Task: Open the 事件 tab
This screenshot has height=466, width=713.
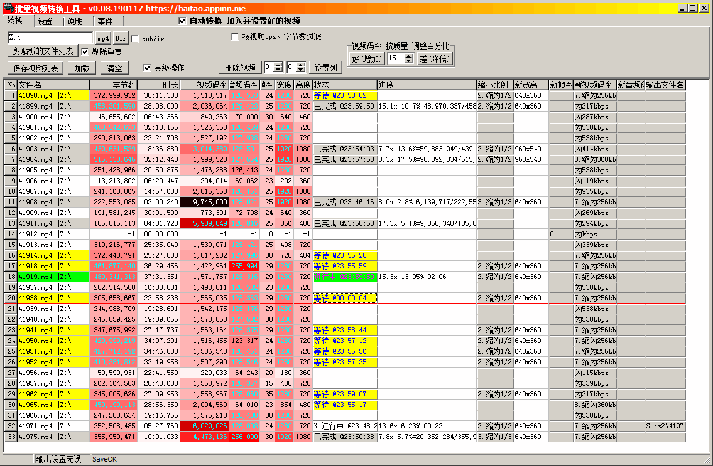Action: point(106,21)
